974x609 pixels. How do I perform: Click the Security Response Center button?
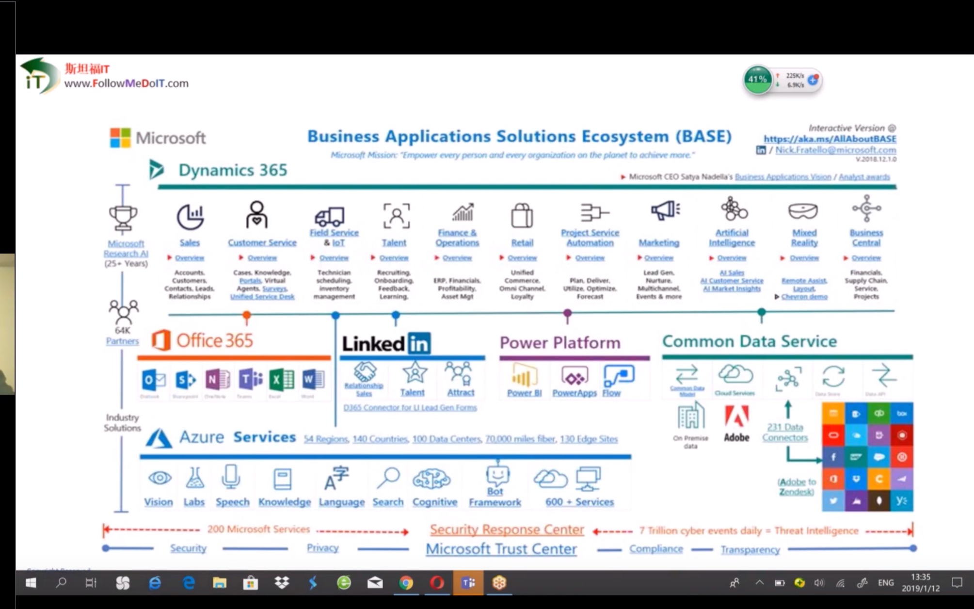pos(506,529)
